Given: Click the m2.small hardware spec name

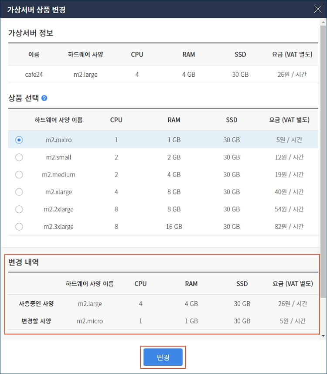Looking at the screenshot, I should pos(58,157).
